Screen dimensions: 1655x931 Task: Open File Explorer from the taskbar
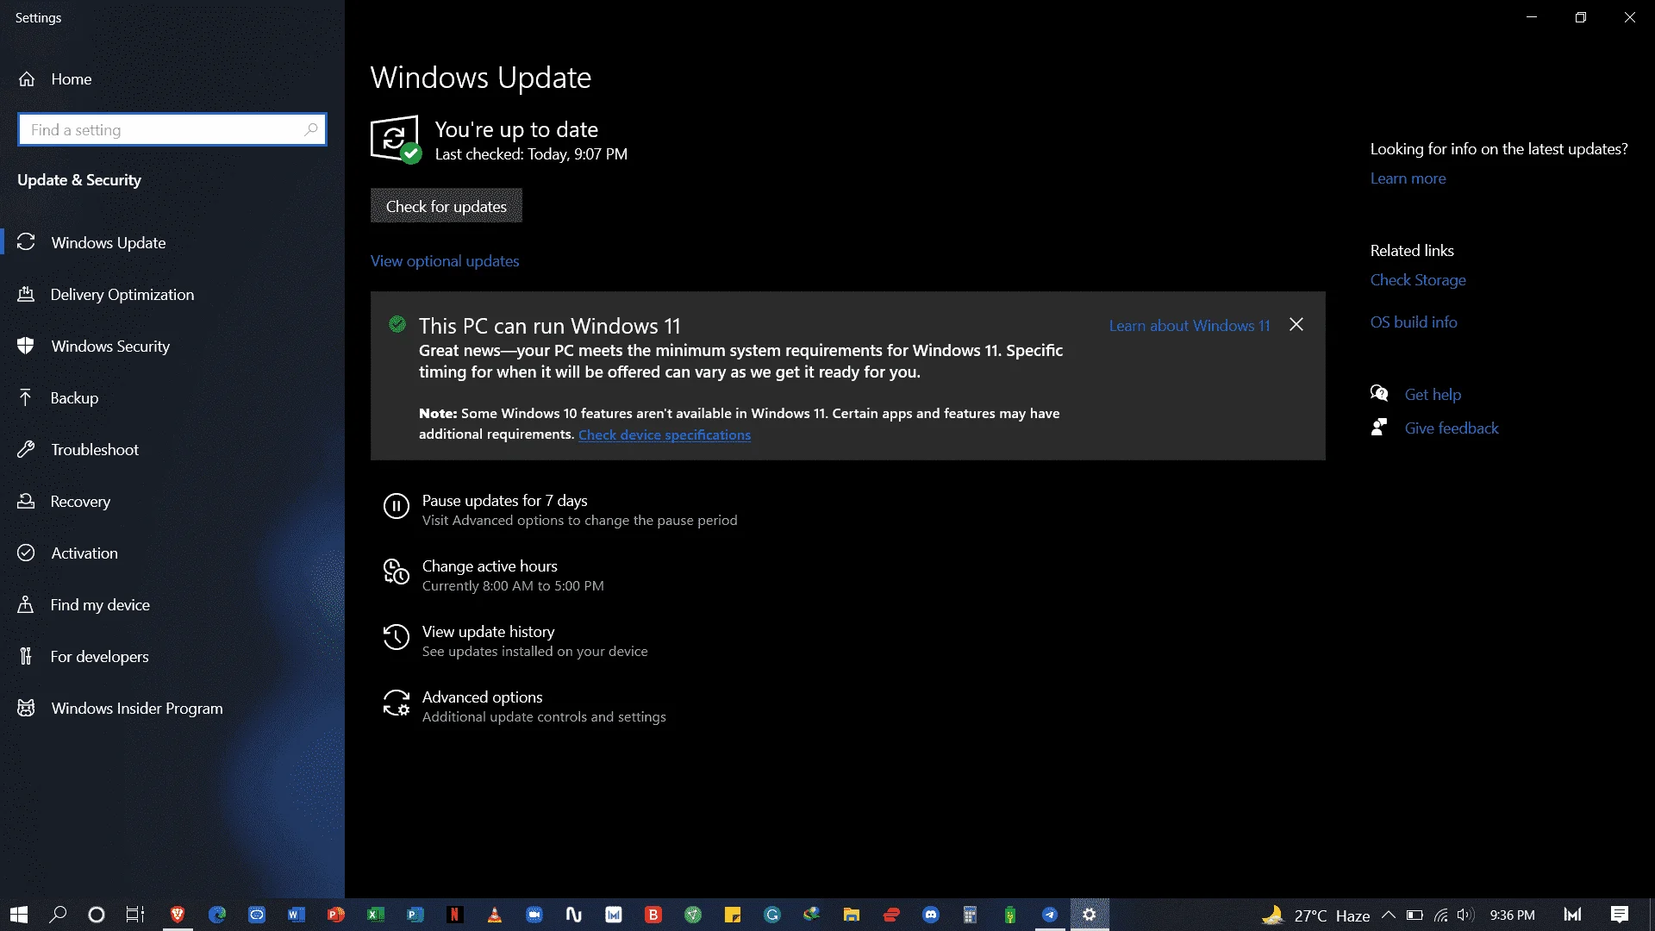click(x=852, y=915)
